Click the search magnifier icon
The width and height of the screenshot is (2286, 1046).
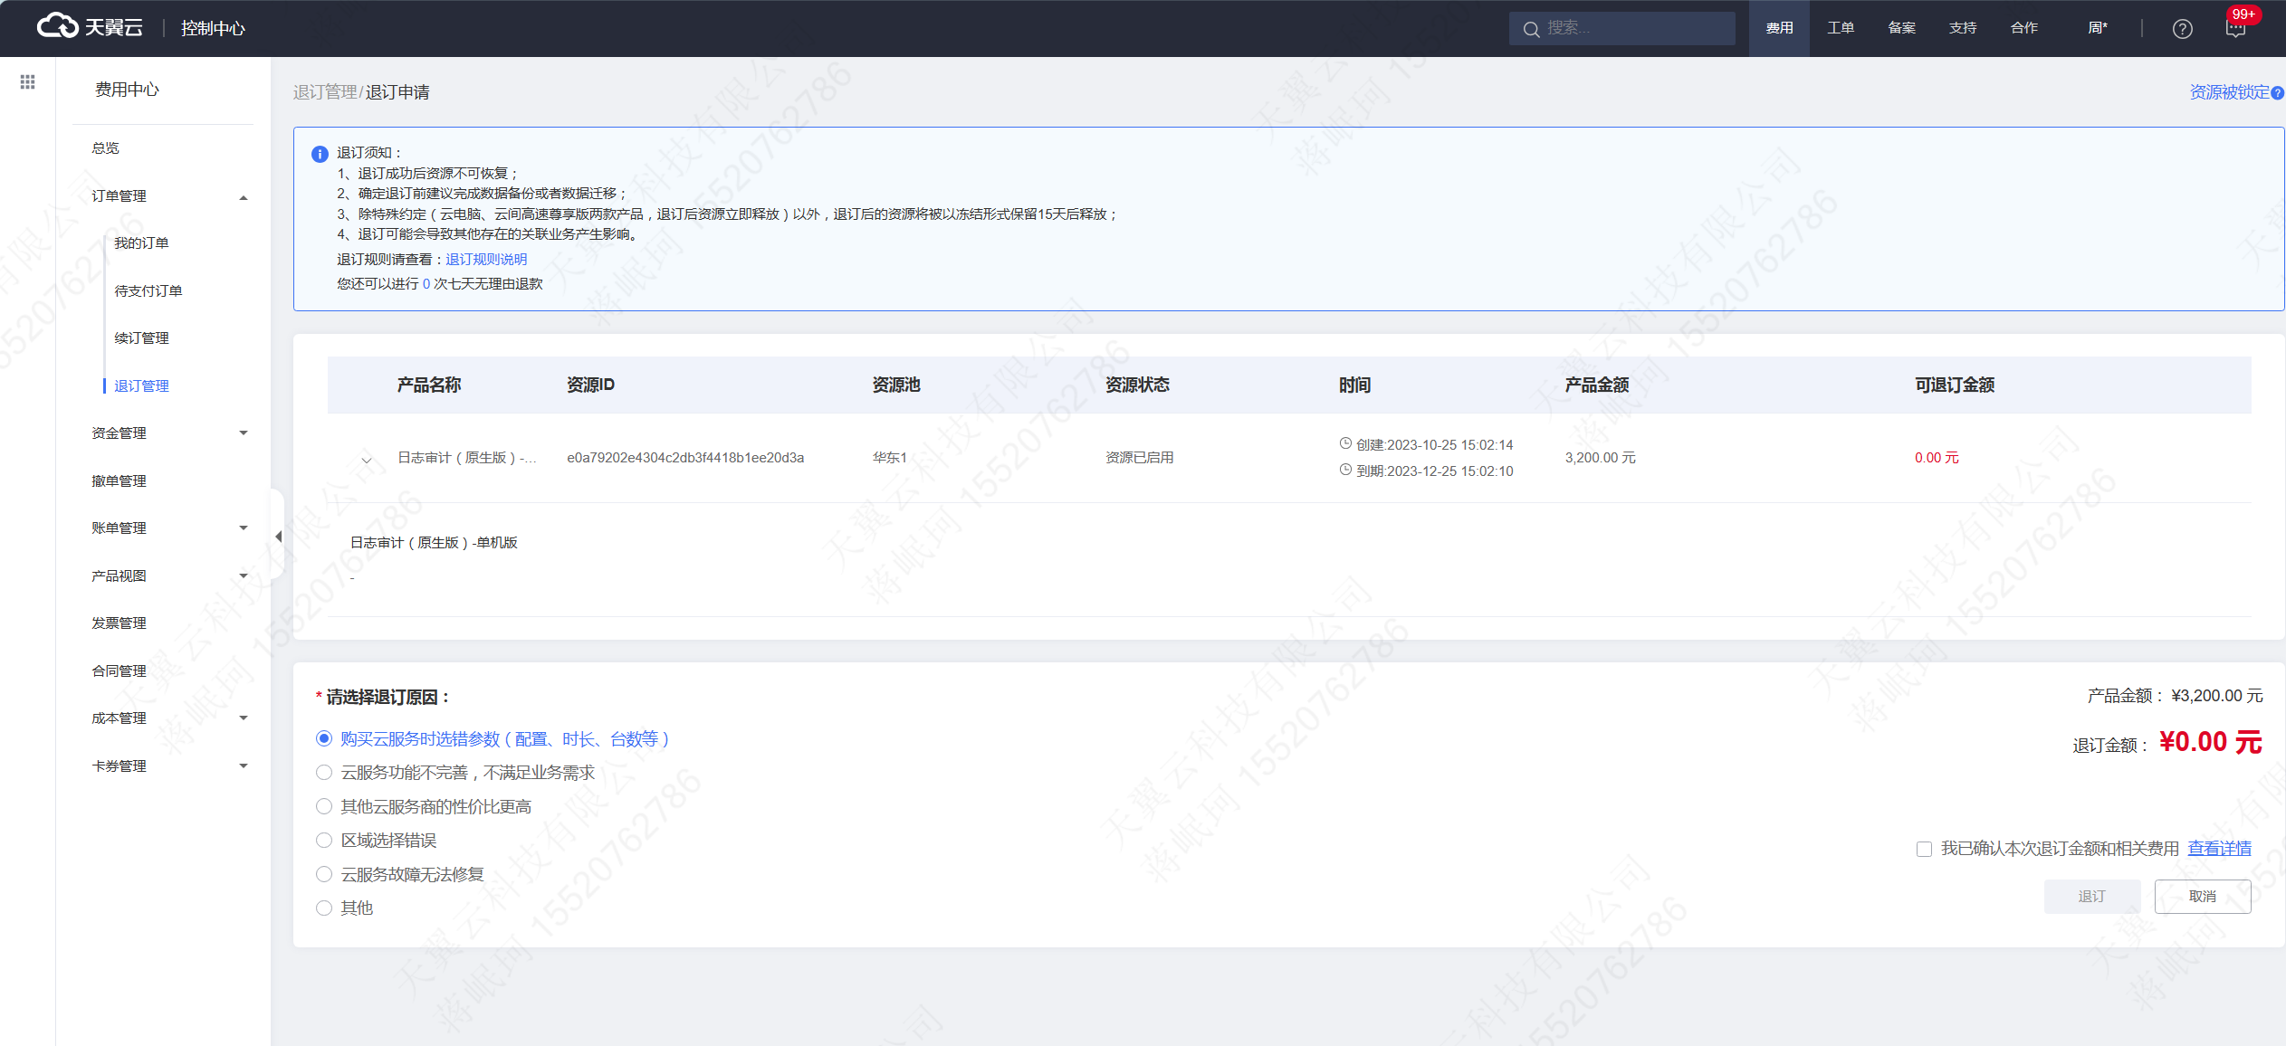pyautogui.click(x=1531, y=29)
